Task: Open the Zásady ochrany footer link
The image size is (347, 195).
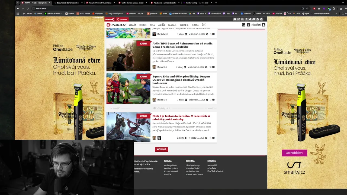Action: 192,165
